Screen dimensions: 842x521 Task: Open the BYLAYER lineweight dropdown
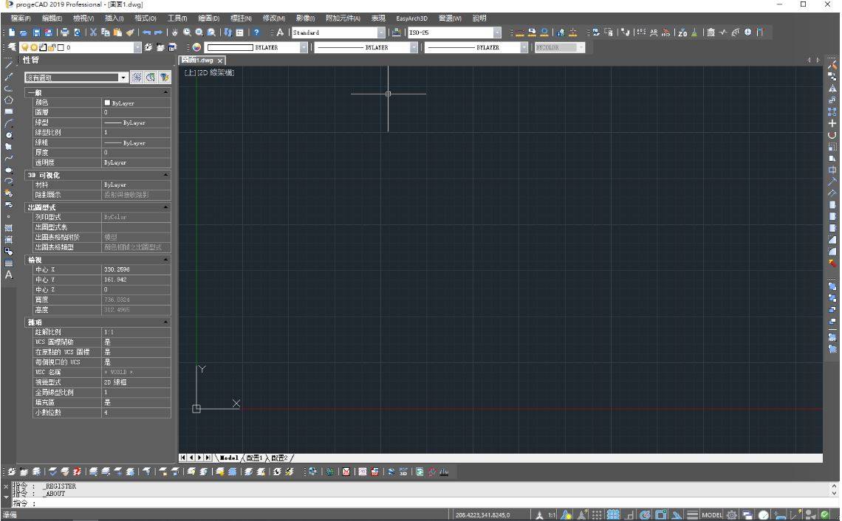click(x=524, y=47)
